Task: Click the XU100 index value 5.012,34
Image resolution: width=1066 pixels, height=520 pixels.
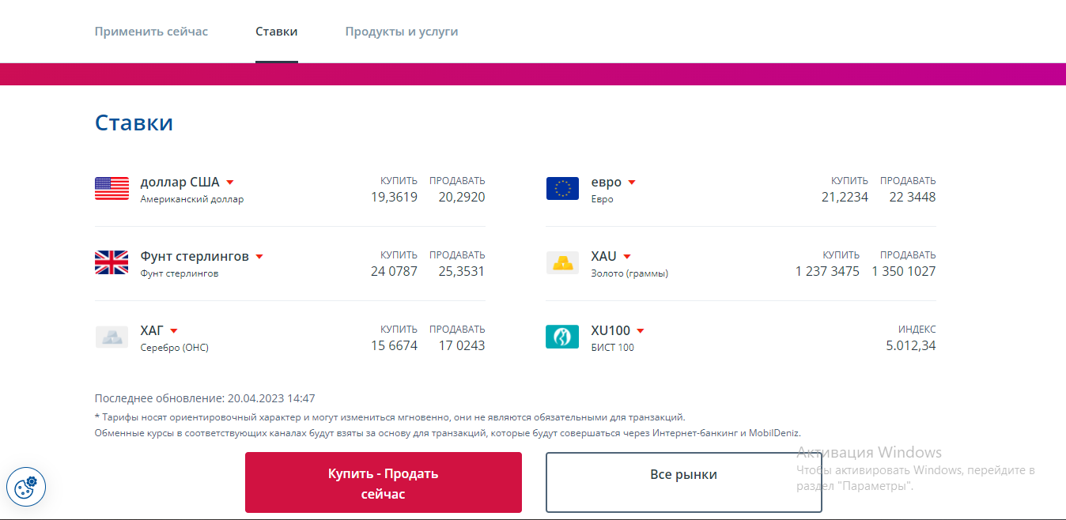Action: pyautogui.click(x=910, y=345)
